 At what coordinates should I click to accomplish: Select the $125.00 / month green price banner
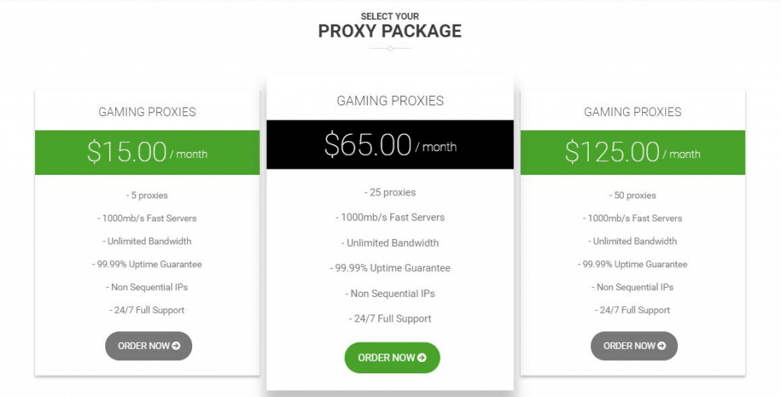(633, 153)
